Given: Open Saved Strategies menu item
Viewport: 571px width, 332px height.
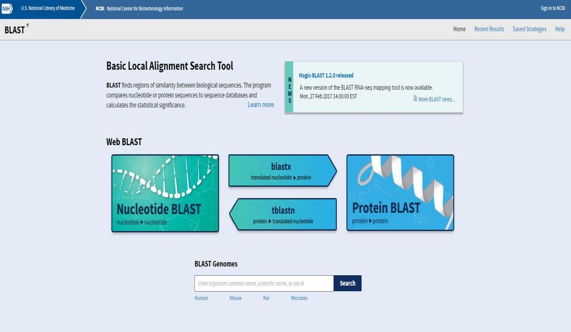Looking at the screenshot, I should tap(530, 29).
